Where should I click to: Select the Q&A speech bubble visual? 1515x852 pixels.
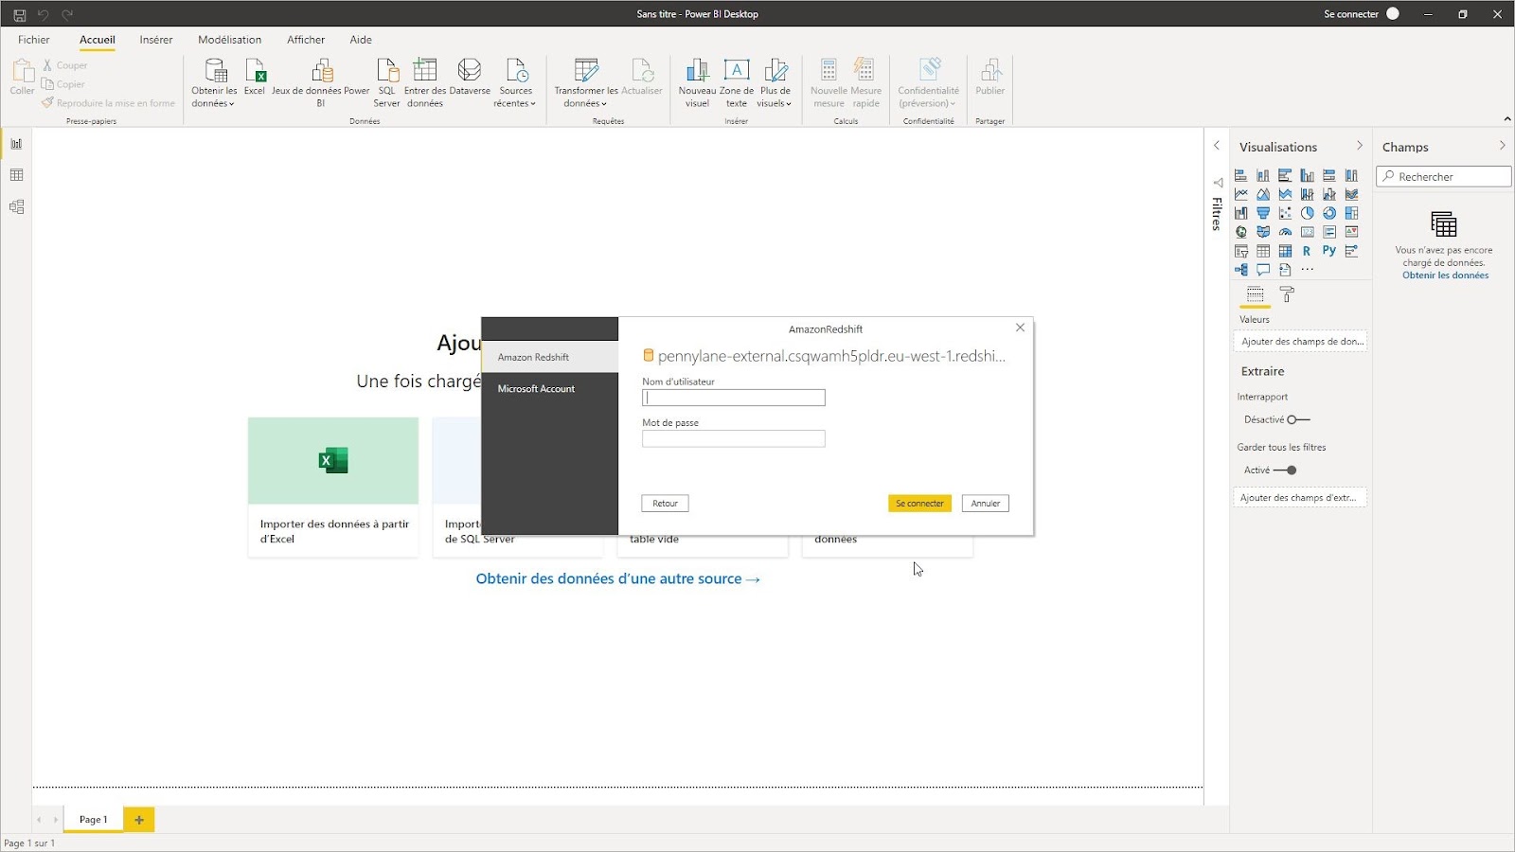(x=1263, y=270)
